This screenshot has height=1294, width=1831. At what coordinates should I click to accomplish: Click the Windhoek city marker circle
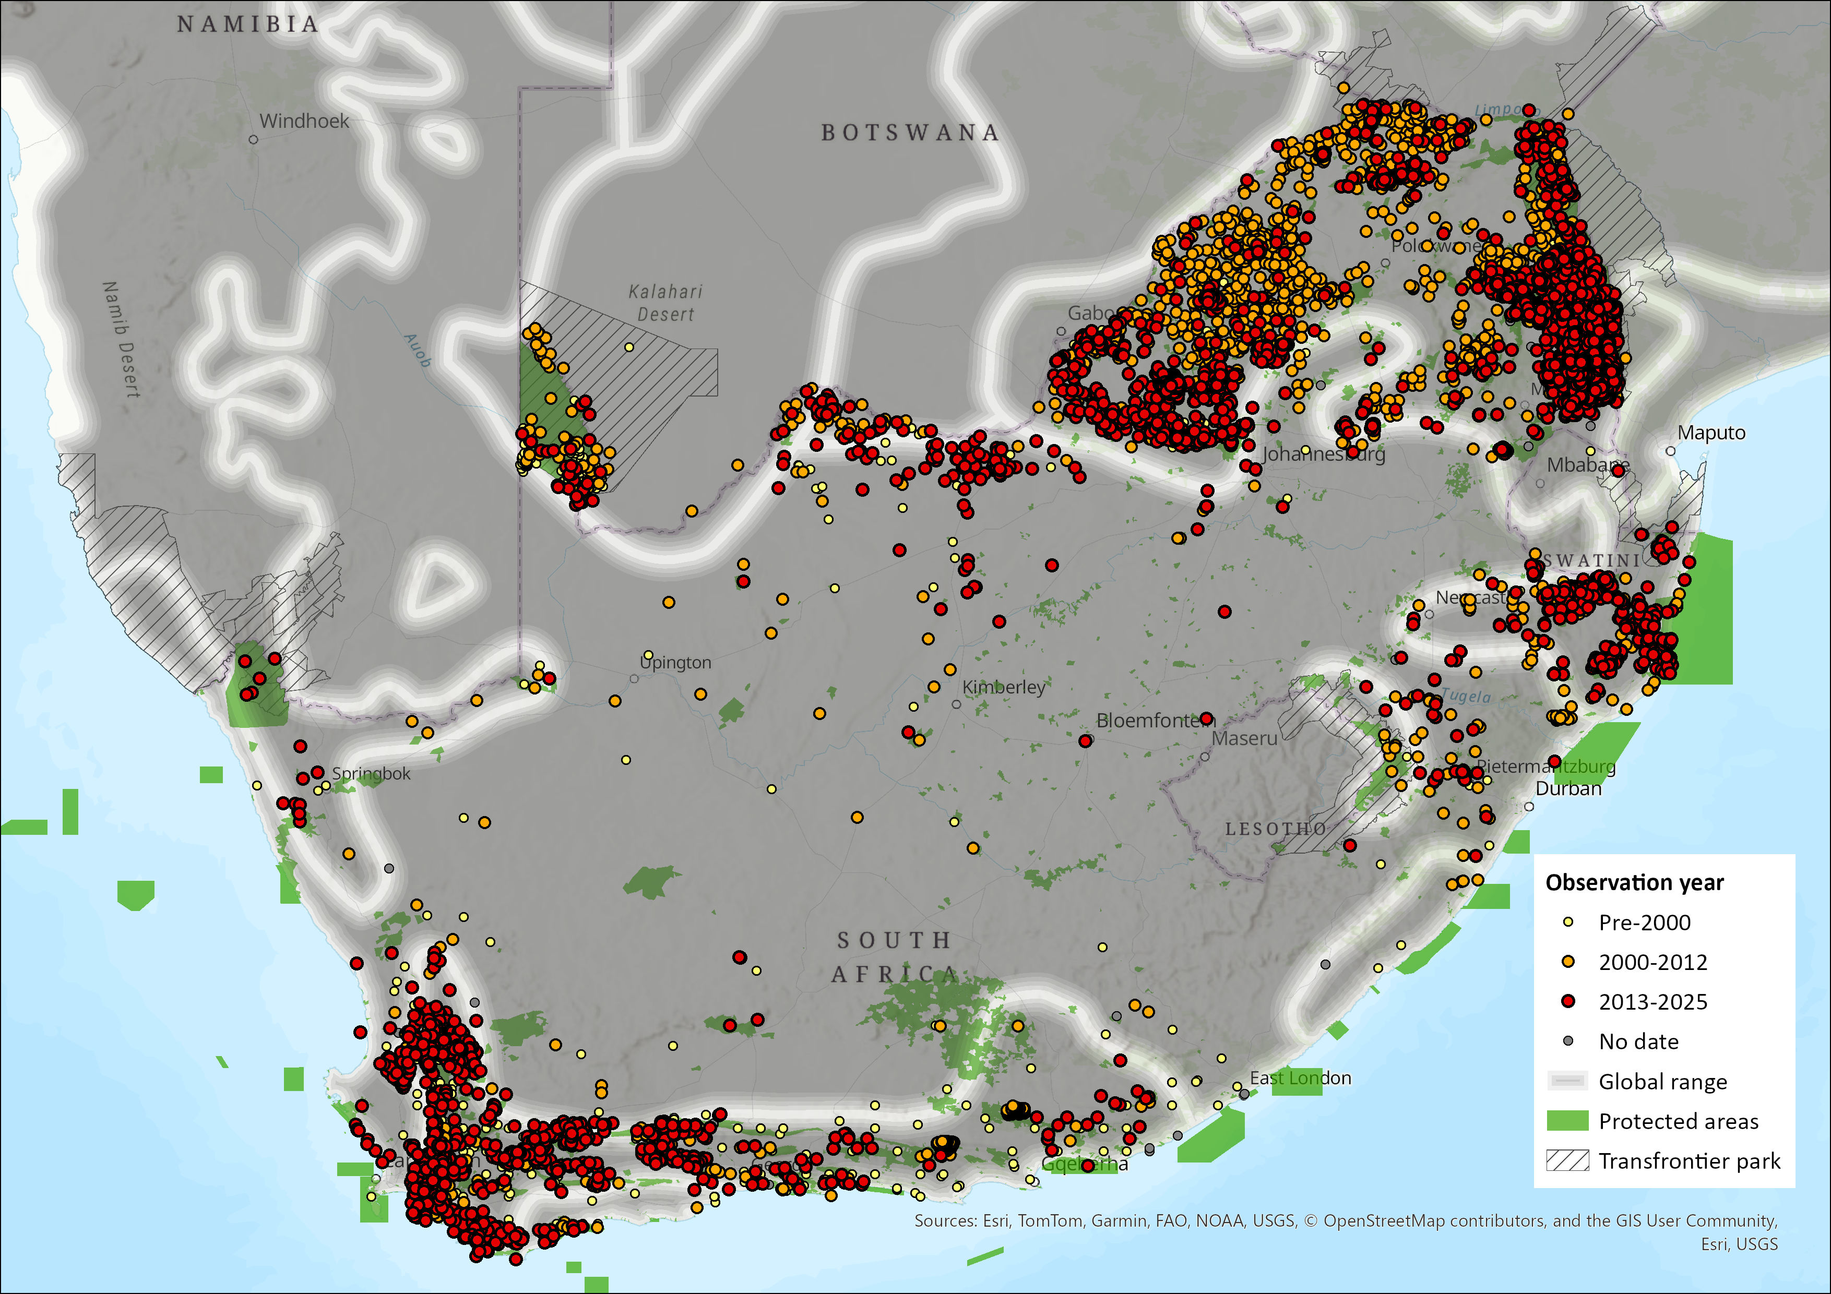254,139
